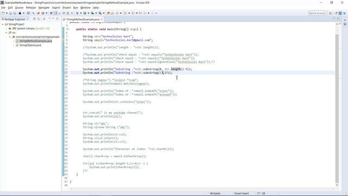
Task: Open the File menu
Action: point(3,8)
